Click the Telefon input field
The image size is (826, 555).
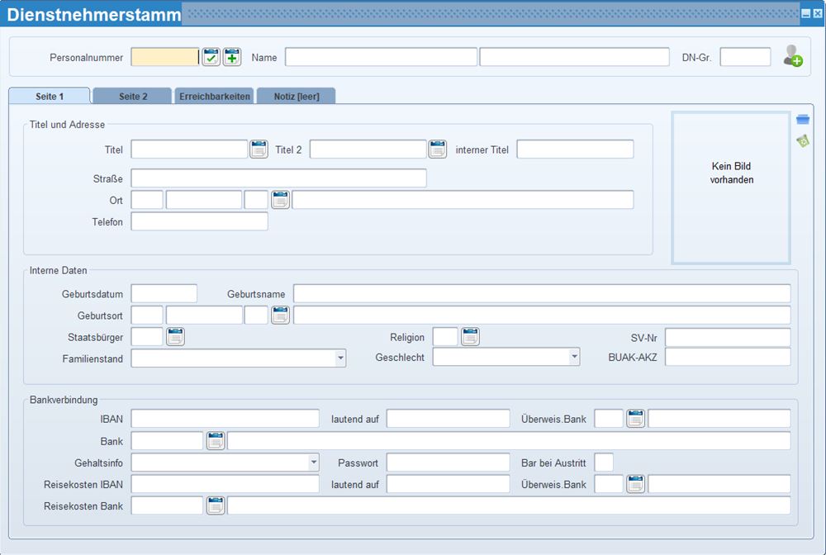[x=200, y=221]
